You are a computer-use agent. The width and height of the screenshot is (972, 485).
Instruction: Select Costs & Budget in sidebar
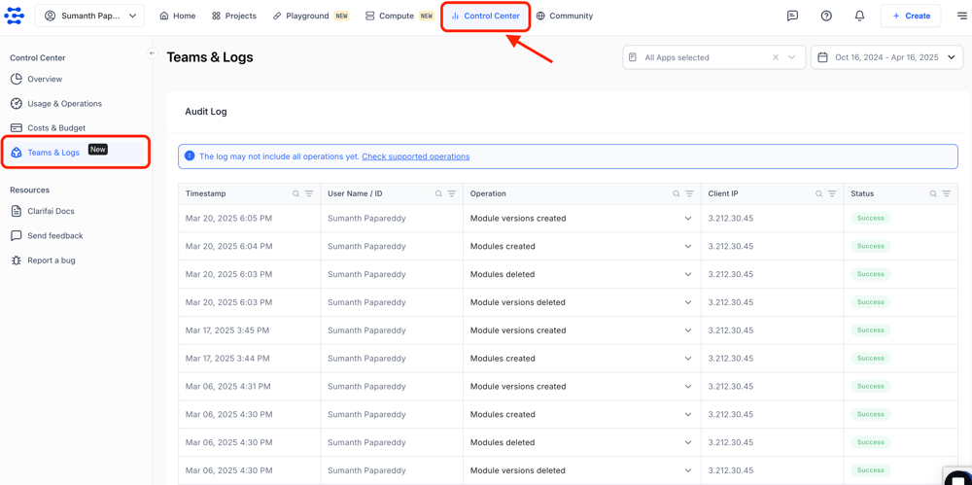point(56,127)
